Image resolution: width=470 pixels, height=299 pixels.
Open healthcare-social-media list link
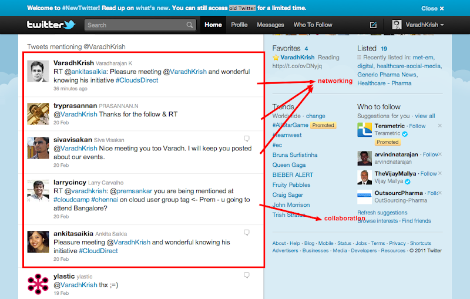point(409,66)
